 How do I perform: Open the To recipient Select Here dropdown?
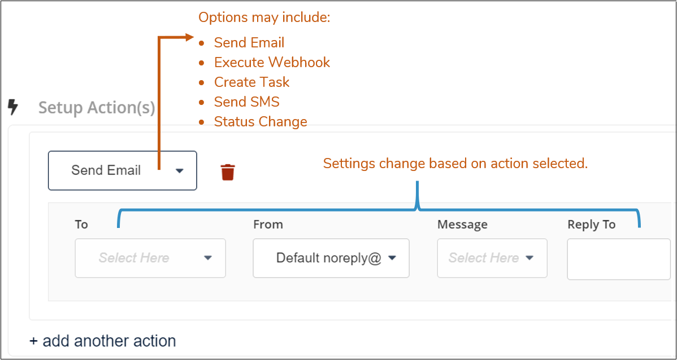(150, 258)
